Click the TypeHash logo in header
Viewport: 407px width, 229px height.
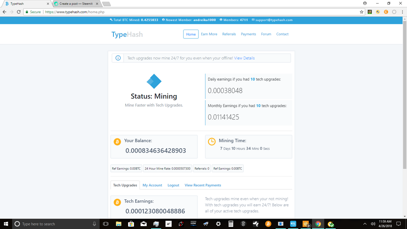[127, 34]
